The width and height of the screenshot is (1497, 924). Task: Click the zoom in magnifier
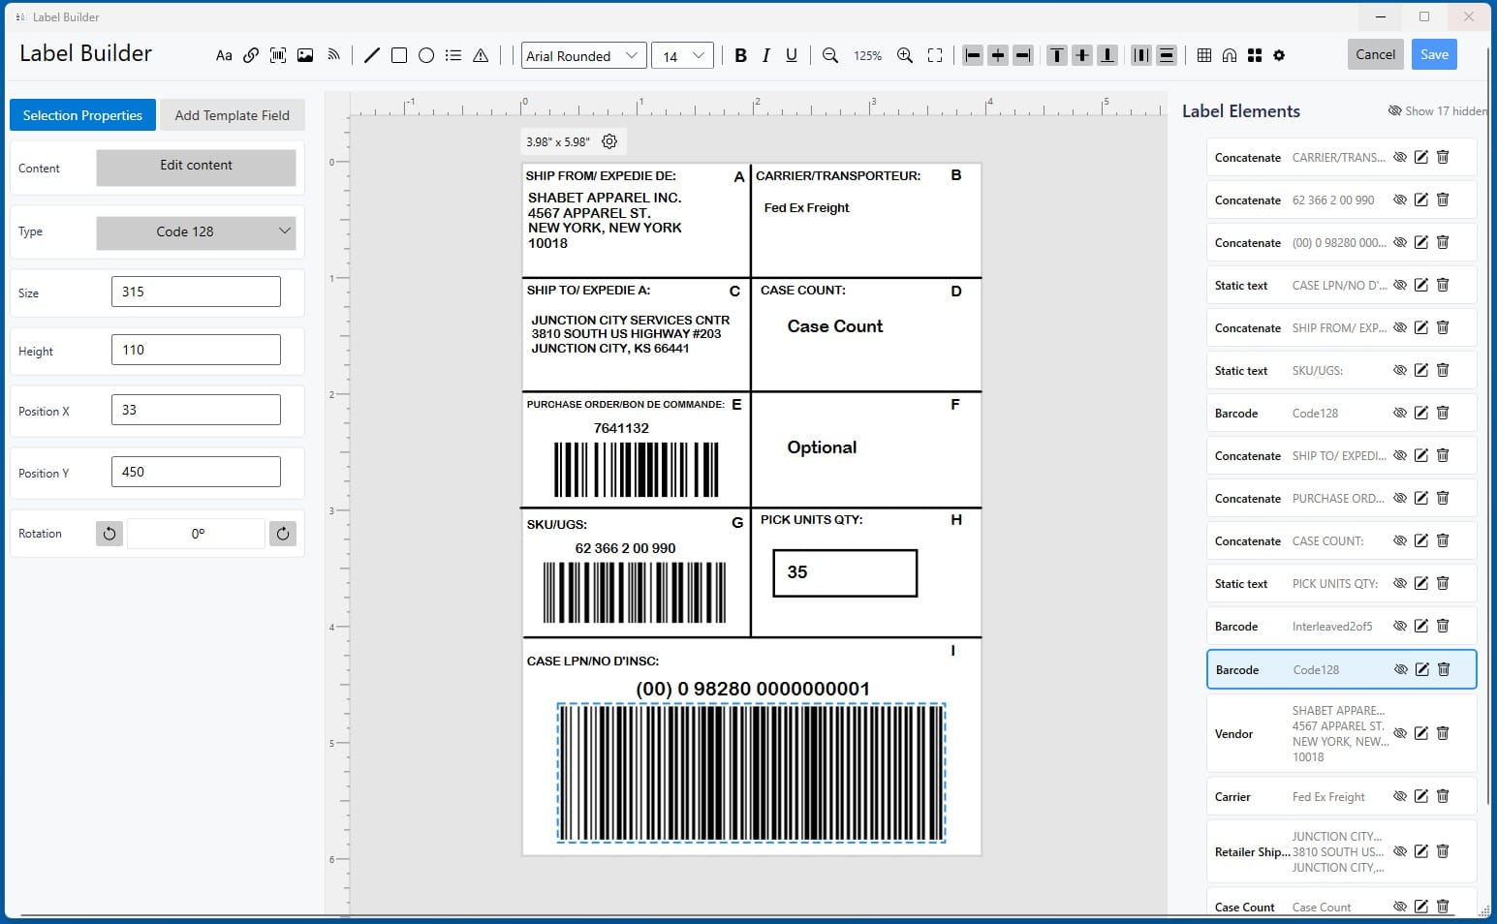point(905,55)
